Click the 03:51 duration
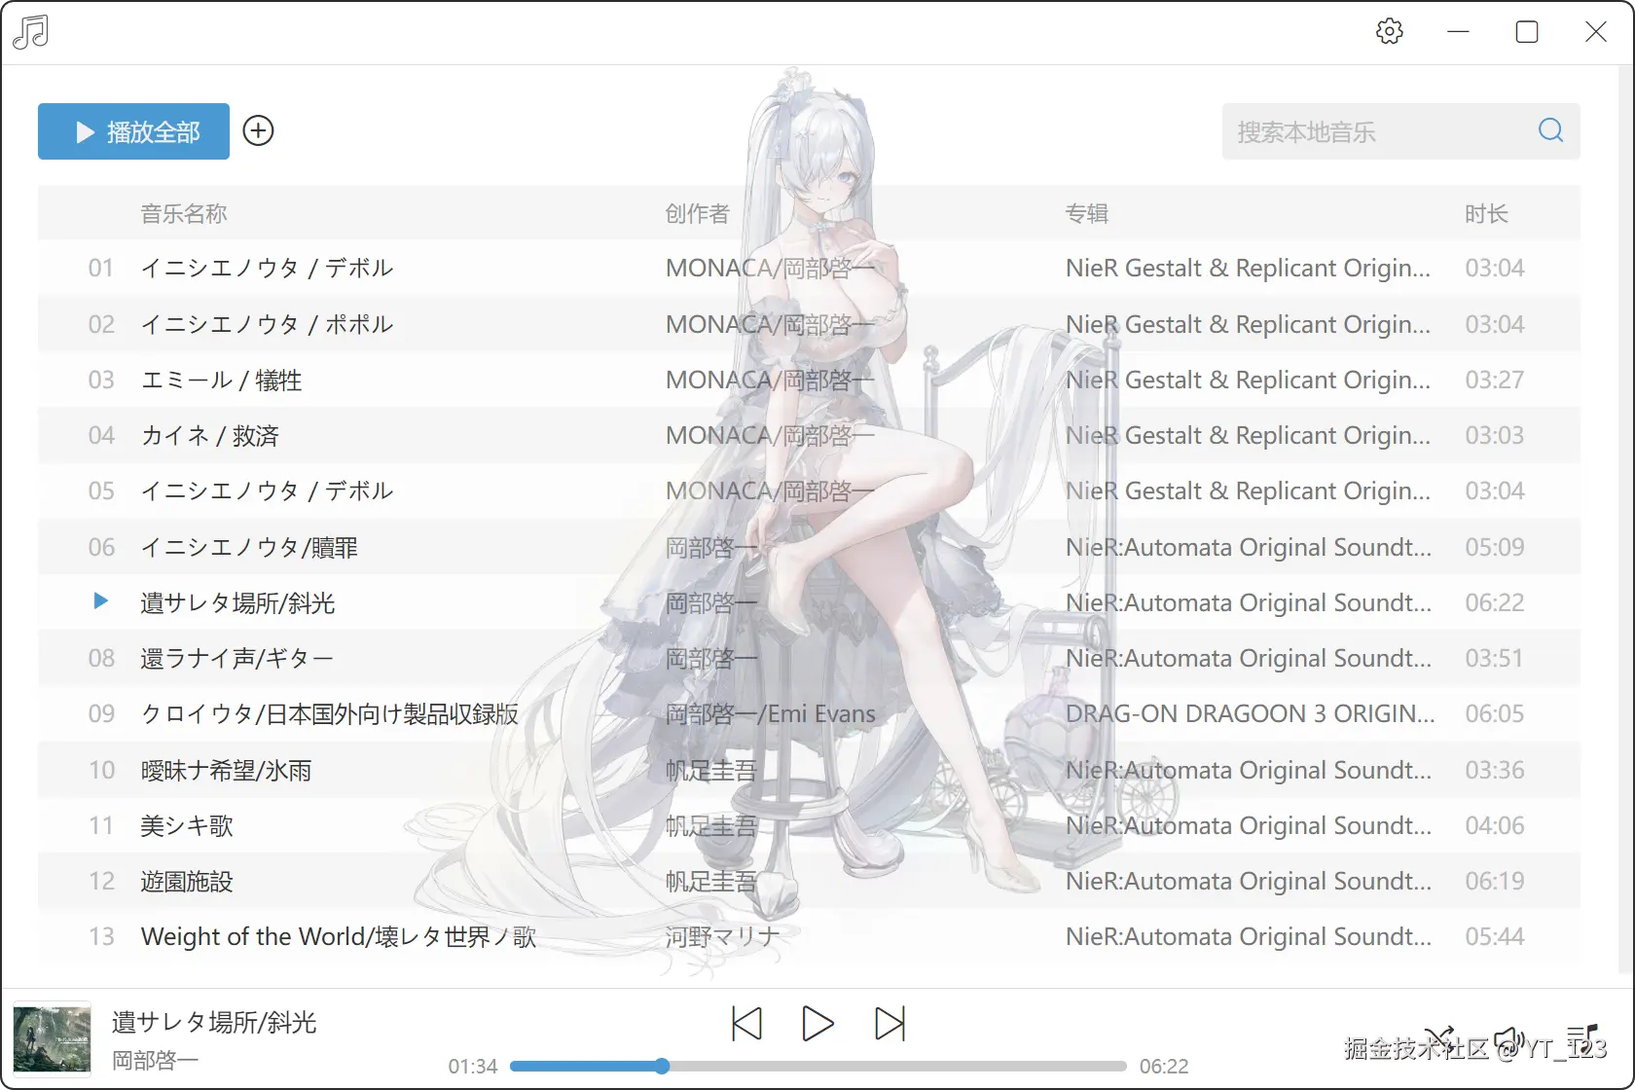Viewport: 1635px width, 1090px height. pyautogui.click(x=1495, y=658)
